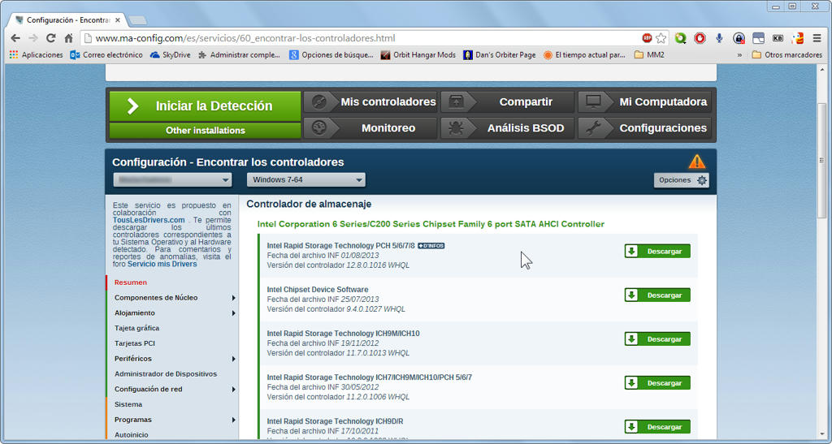Open the MM2 bookmarks folder

[649, 54]
